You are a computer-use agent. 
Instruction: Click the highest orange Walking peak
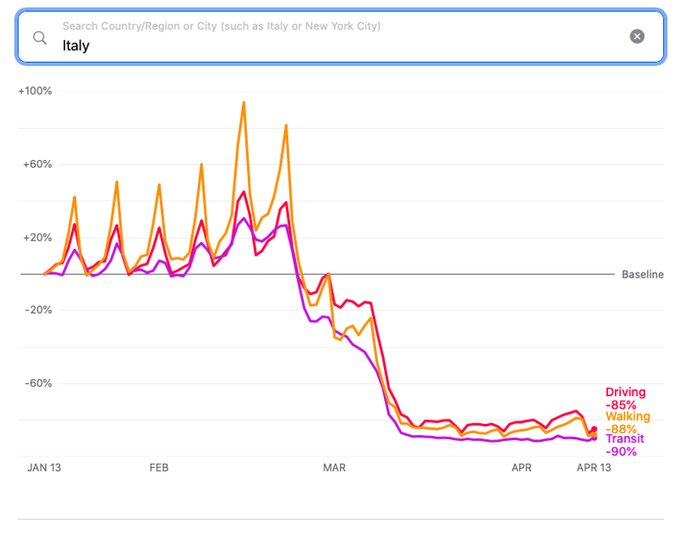tap(244, 102)
